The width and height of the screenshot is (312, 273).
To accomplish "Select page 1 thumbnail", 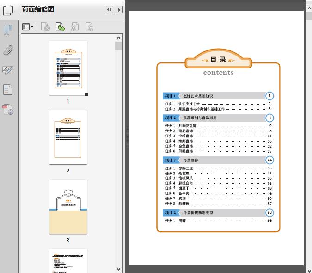I will pyautogui.click(x=68, y=68).
